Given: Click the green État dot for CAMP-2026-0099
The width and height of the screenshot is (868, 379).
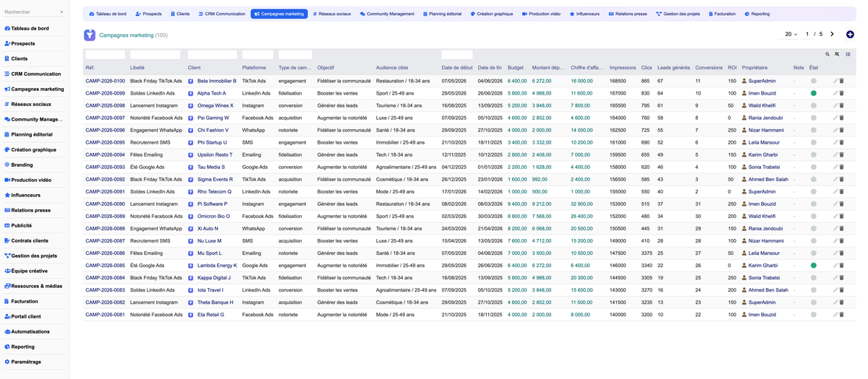Looking at the screenshot, I should [813, 93].
